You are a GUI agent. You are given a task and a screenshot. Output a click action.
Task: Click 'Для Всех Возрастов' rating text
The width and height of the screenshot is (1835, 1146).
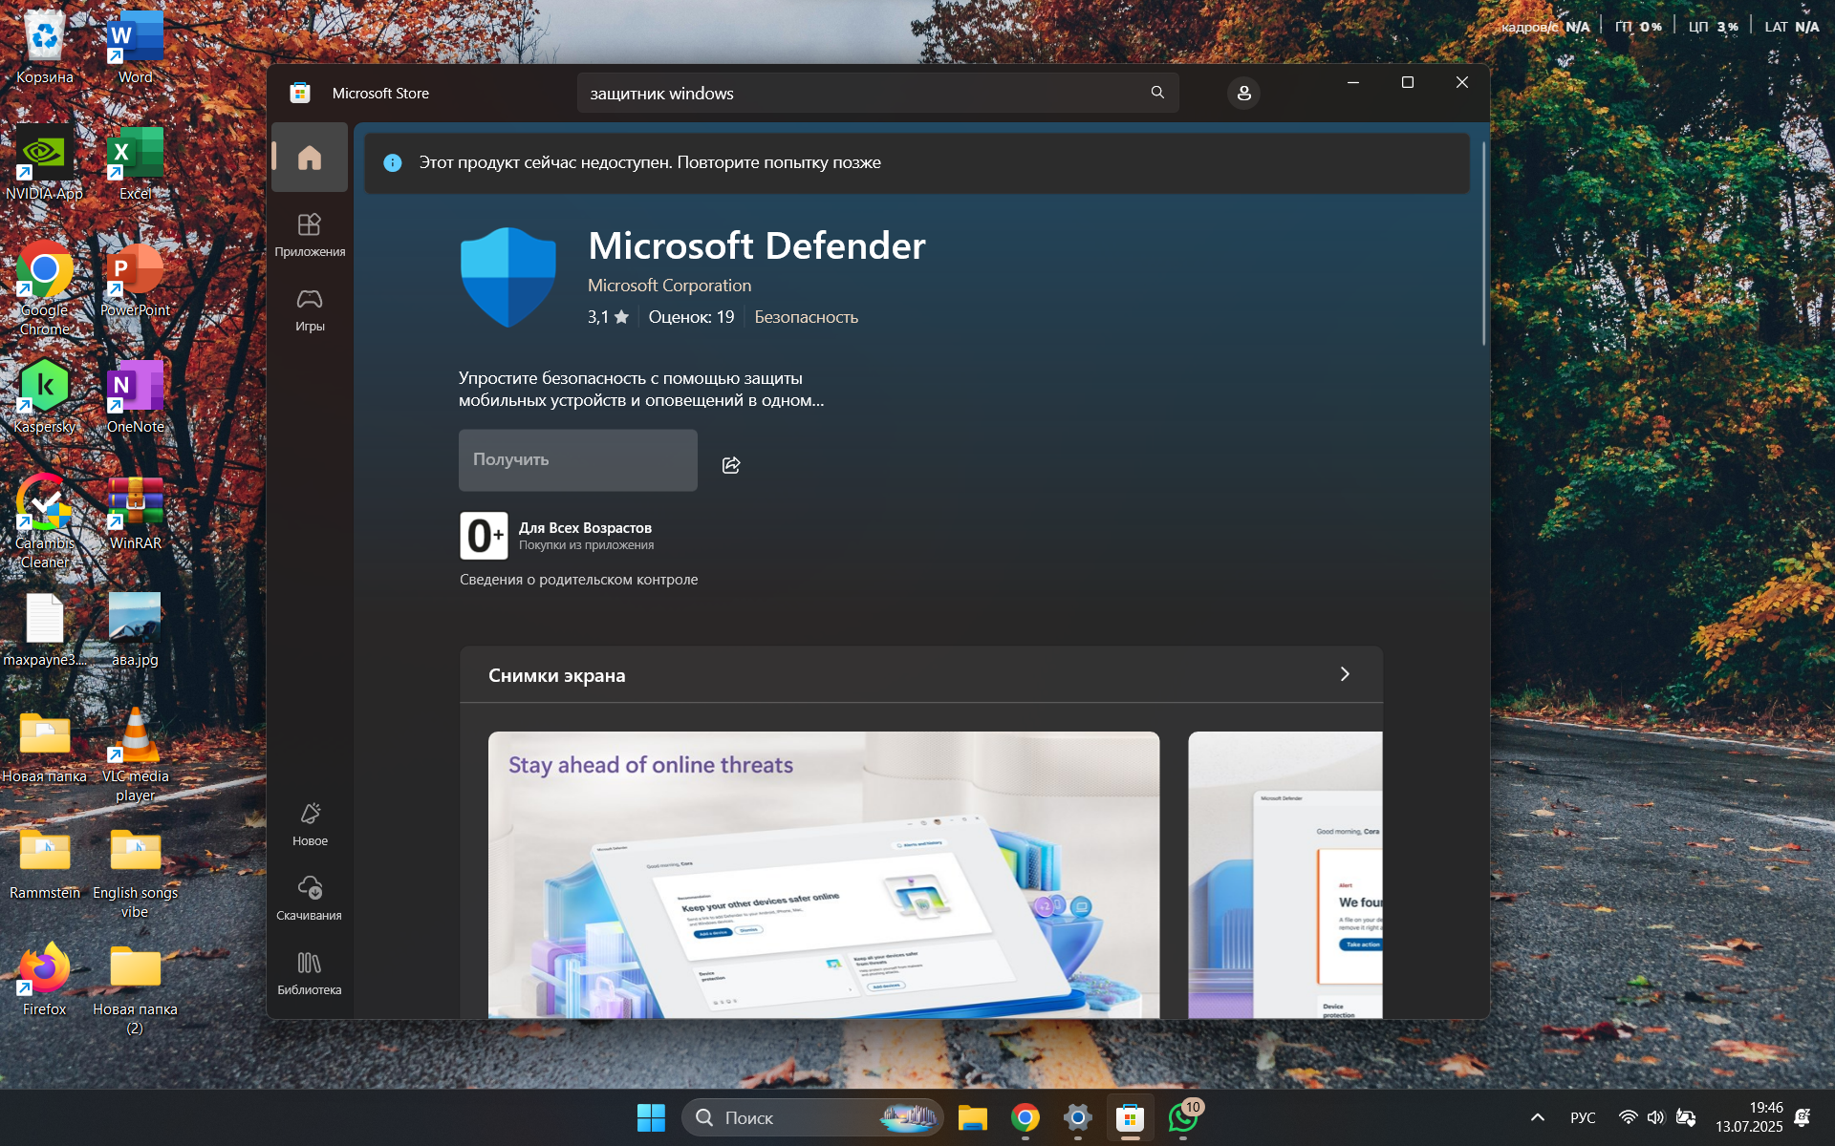[x=585, y=528]
